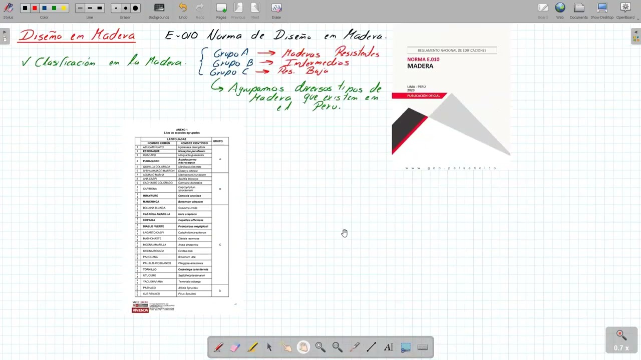The height and width of the screenshot is (360, 641).
Task: Click handwritten title 'Diseño en Madera'
Action: (77, 35)
